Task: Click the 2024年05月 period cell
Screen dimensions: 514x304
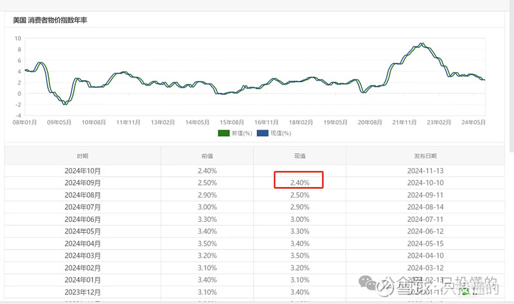Action: pyautogui.click(x=83, y=232)
